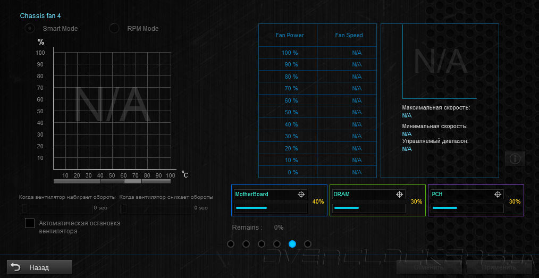Click the PCH sensor name field

pyautogui.click(x=467, y=194)
